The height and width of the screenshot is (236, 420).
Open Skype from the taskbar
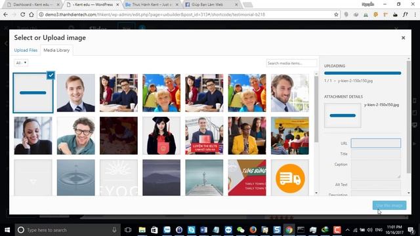pos(191,230)
